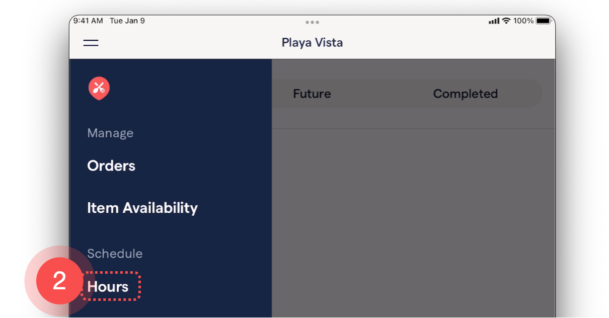
Task: Tap the 9:41 AM clock
Action: (x=88, y=21)
